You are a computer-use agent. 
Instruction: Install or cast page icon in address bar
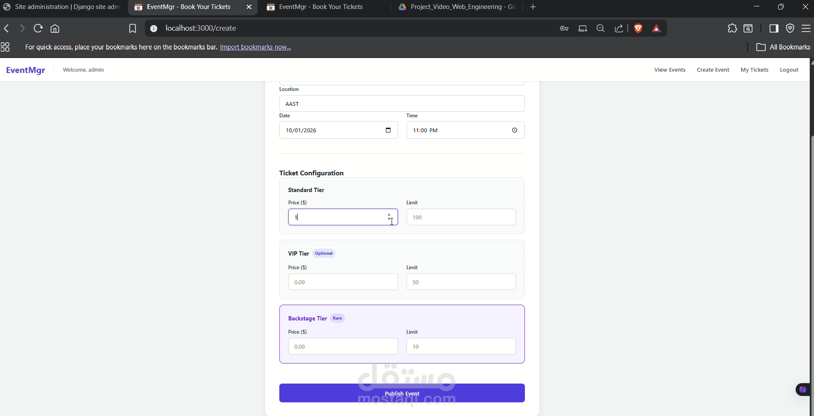tap(583, 29)
